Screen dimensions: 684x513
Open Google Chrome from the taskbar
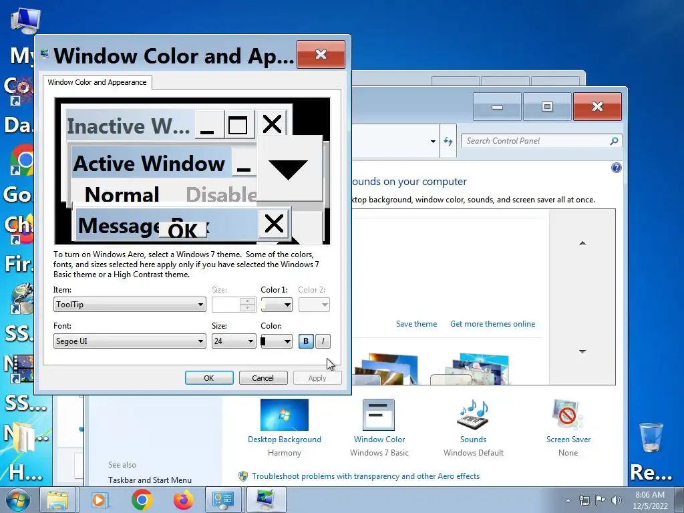(142, 500)
